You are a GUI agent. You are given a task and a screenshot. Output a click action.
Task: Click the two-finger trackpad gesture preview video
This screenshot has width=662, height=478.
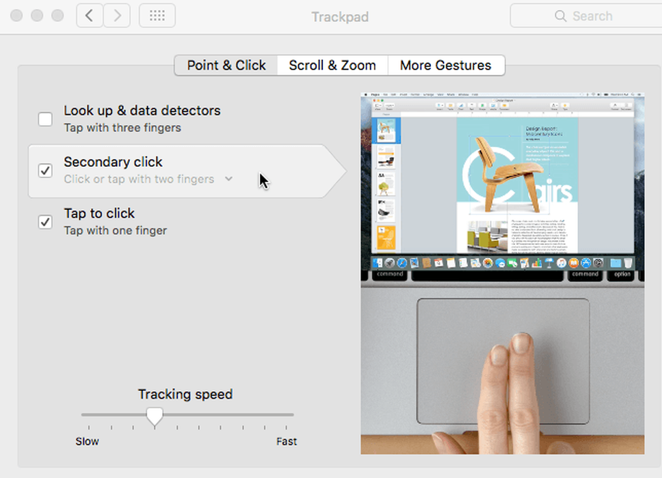(x=502, y=273)
